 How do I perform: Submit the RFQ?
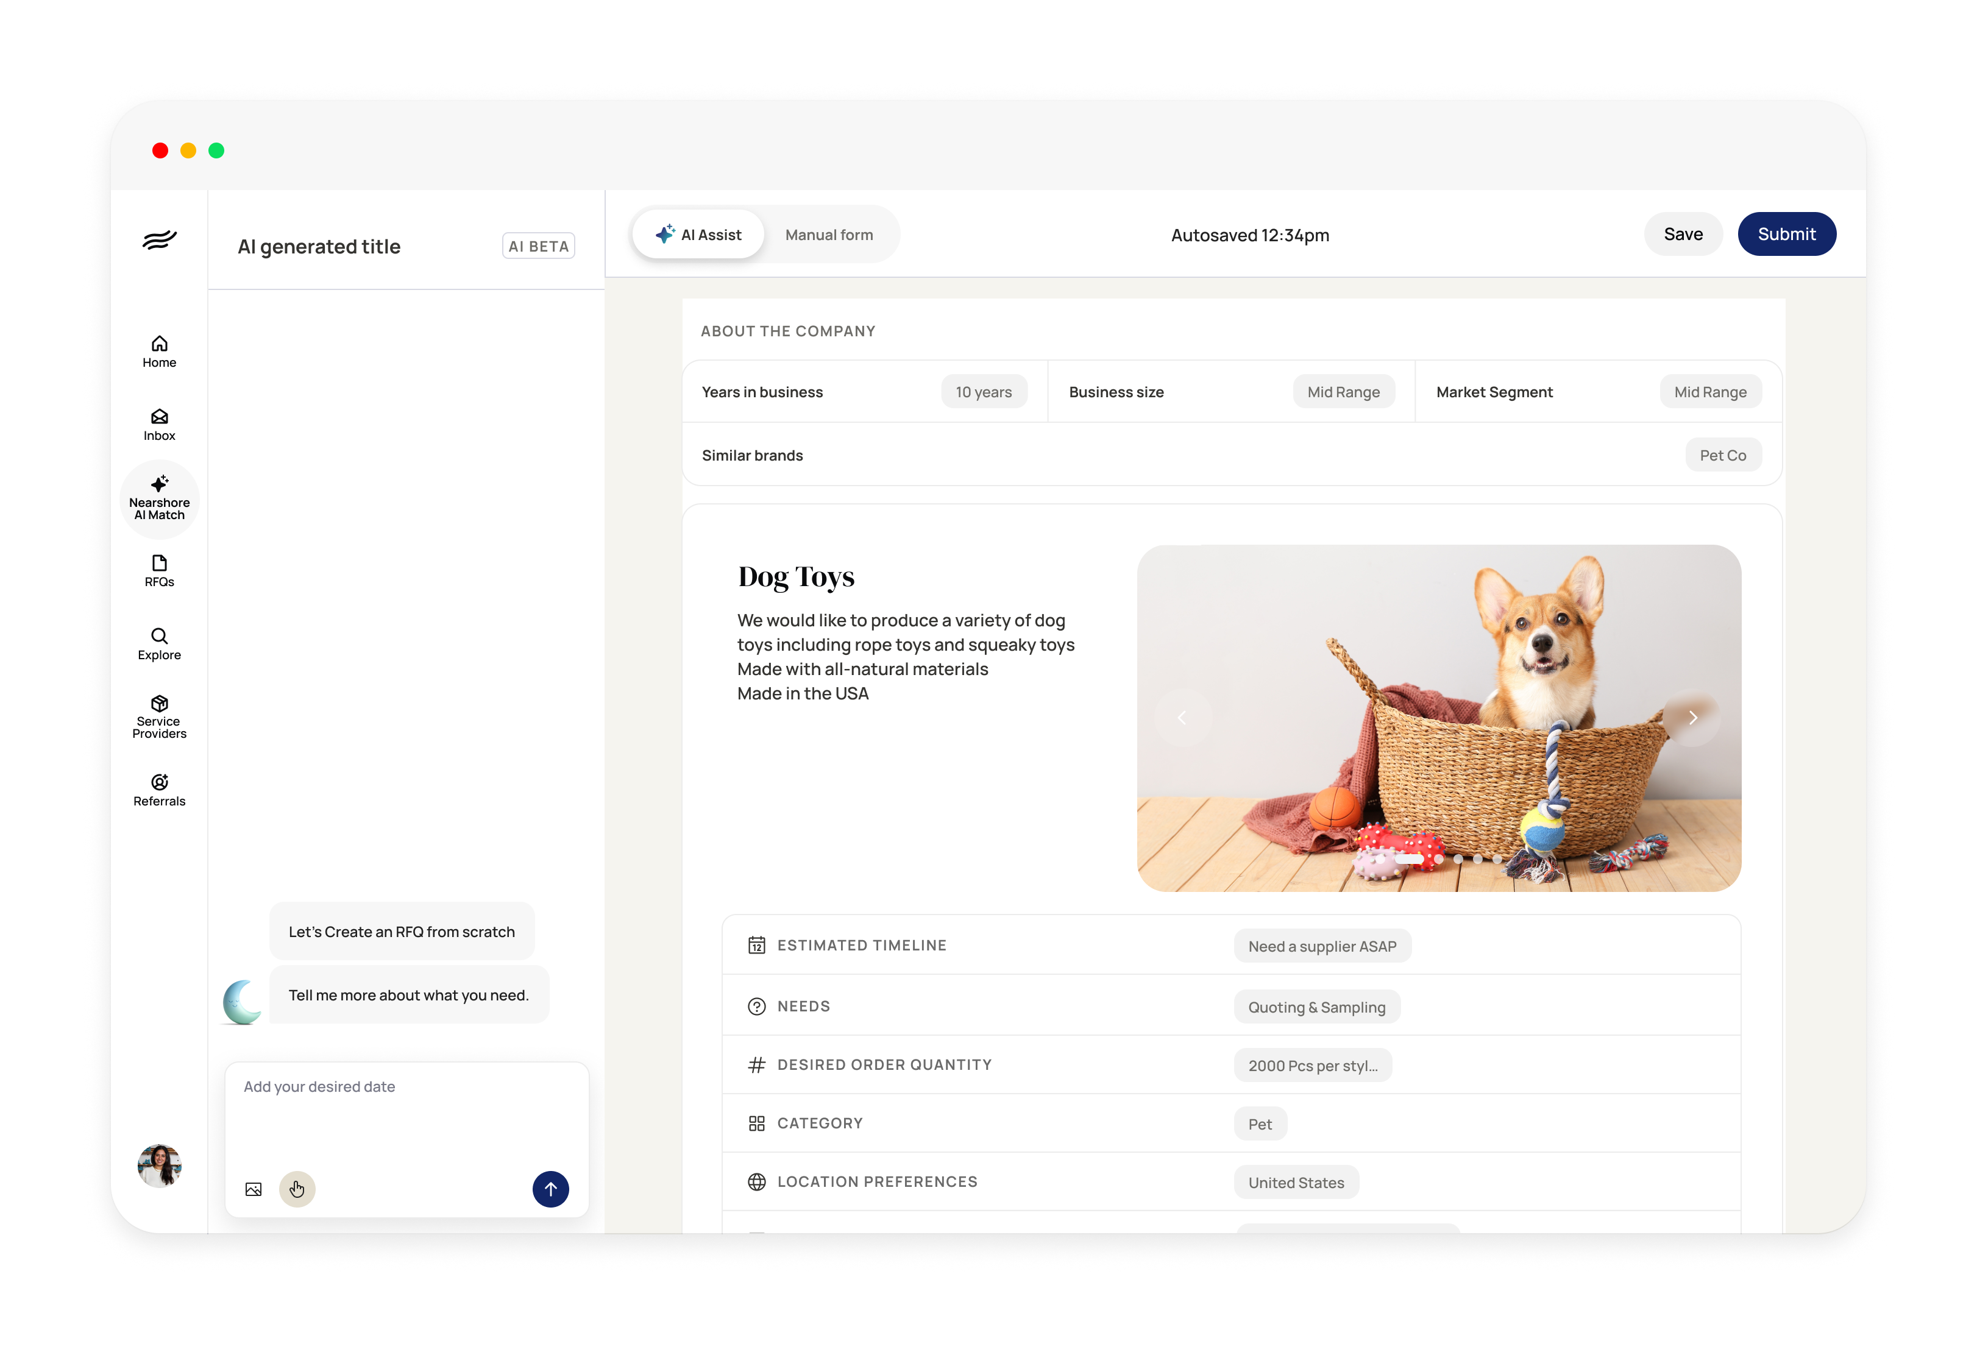tap(1786, 234)
